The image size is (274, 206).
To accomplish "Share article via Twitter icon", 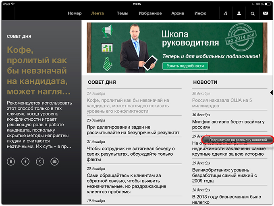I will click(40, 161).
